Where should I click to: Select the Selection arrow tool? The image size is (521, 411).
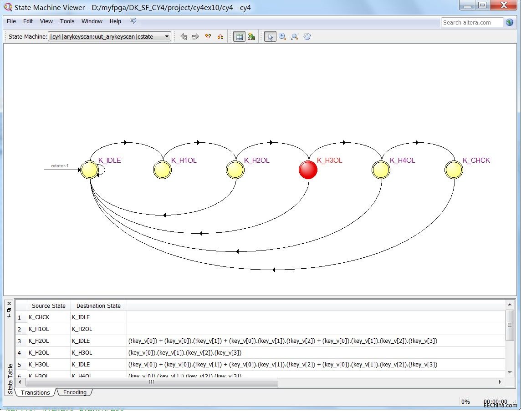pyautogui.click(x=270, y=36)
